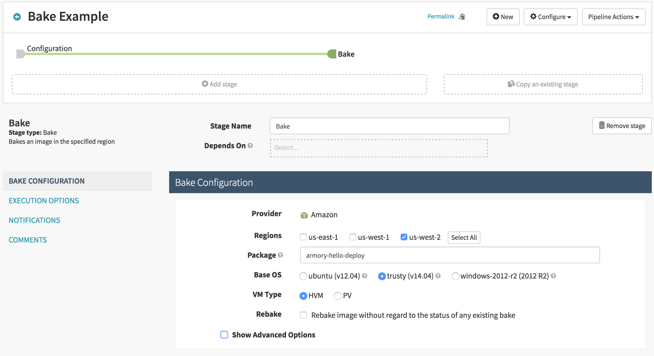Uncheck the us-west-2 region checkbox

(404, 237)
